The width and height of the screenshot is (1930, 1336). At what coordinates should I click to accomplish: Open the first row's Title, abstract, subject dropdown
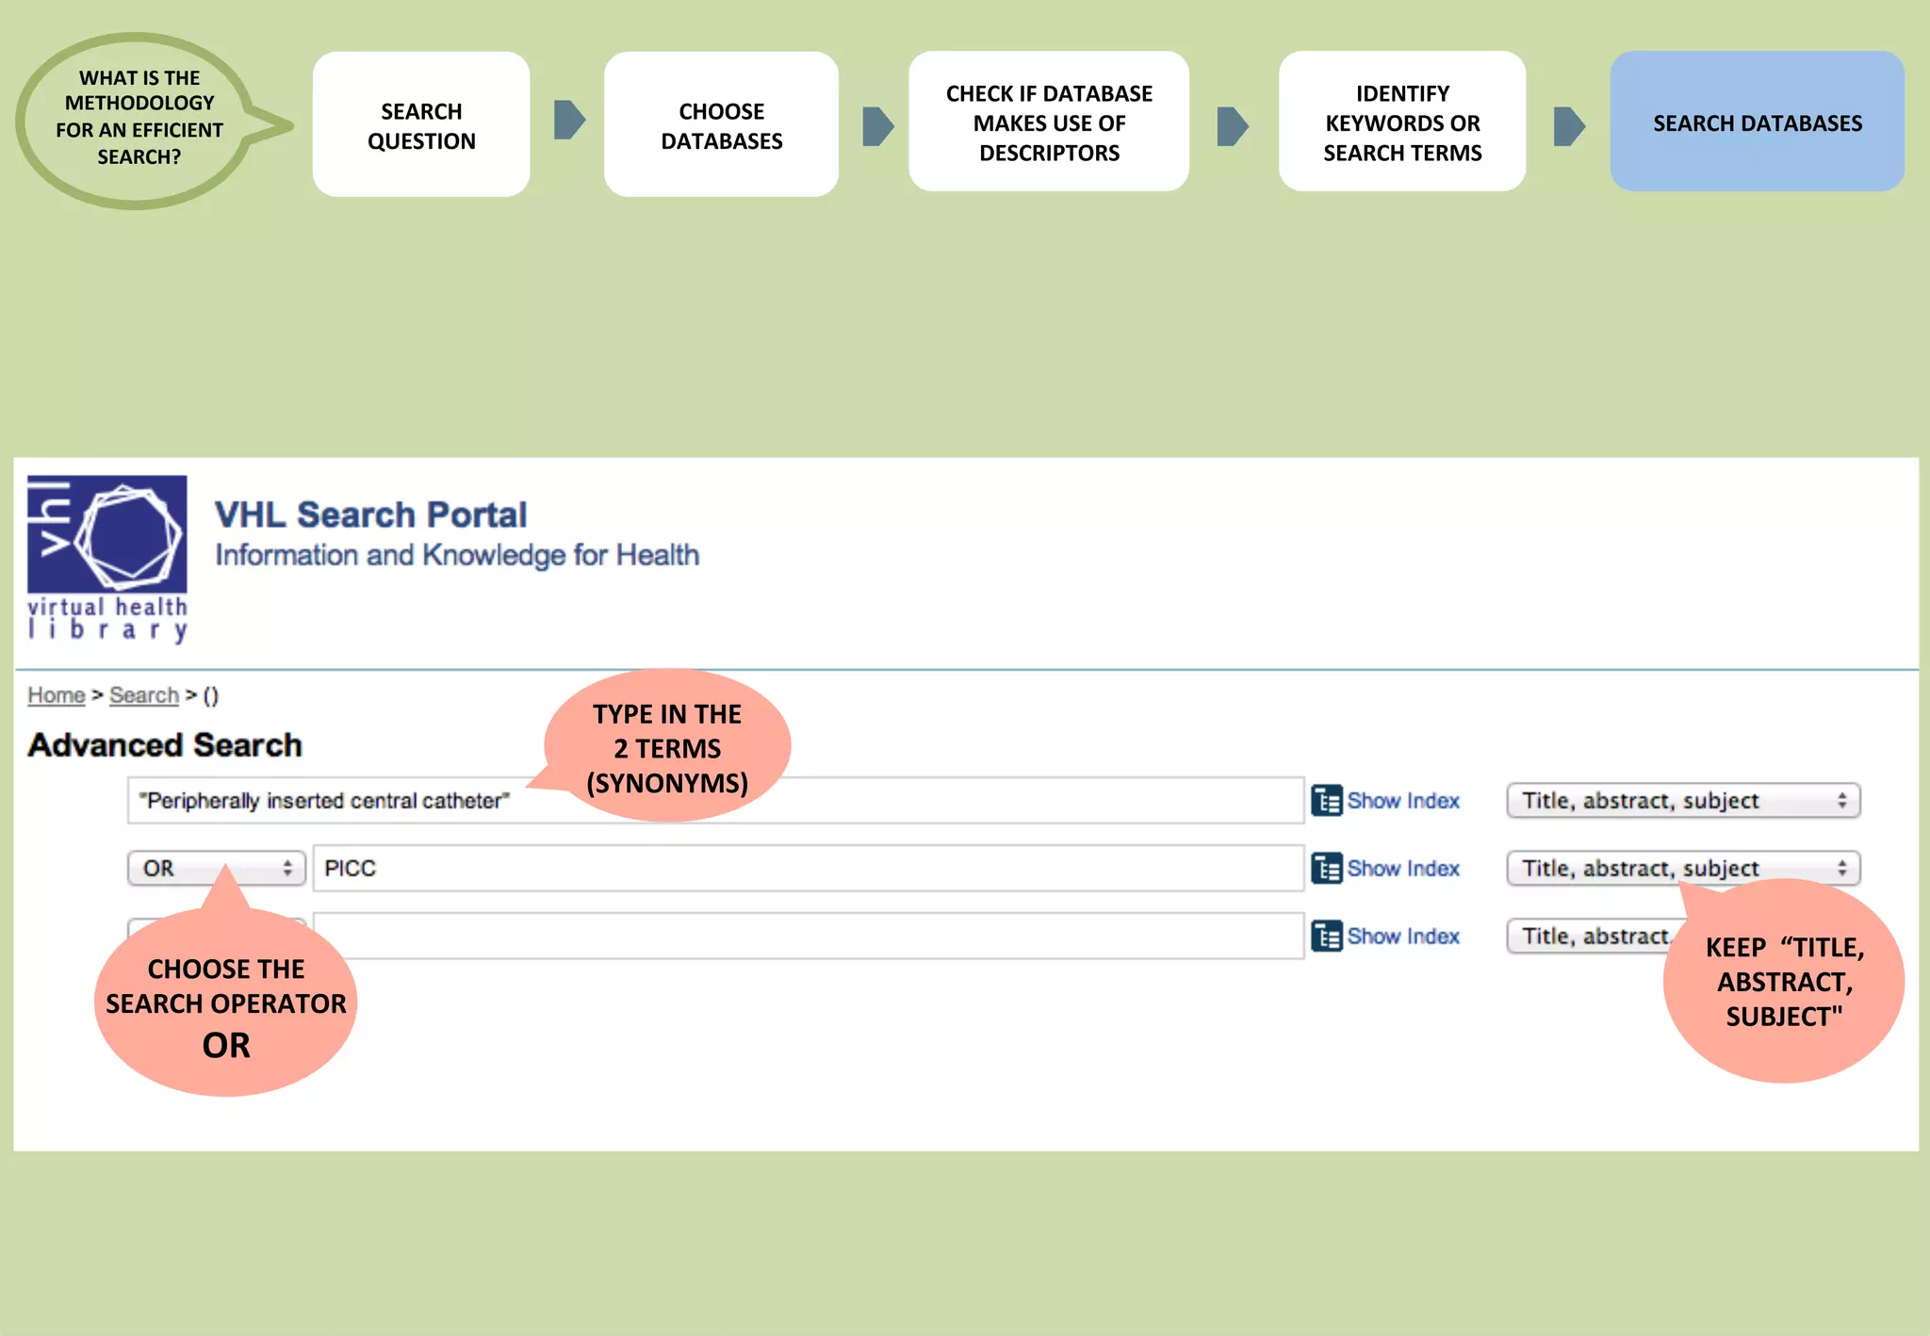(x=1684, y=801)
